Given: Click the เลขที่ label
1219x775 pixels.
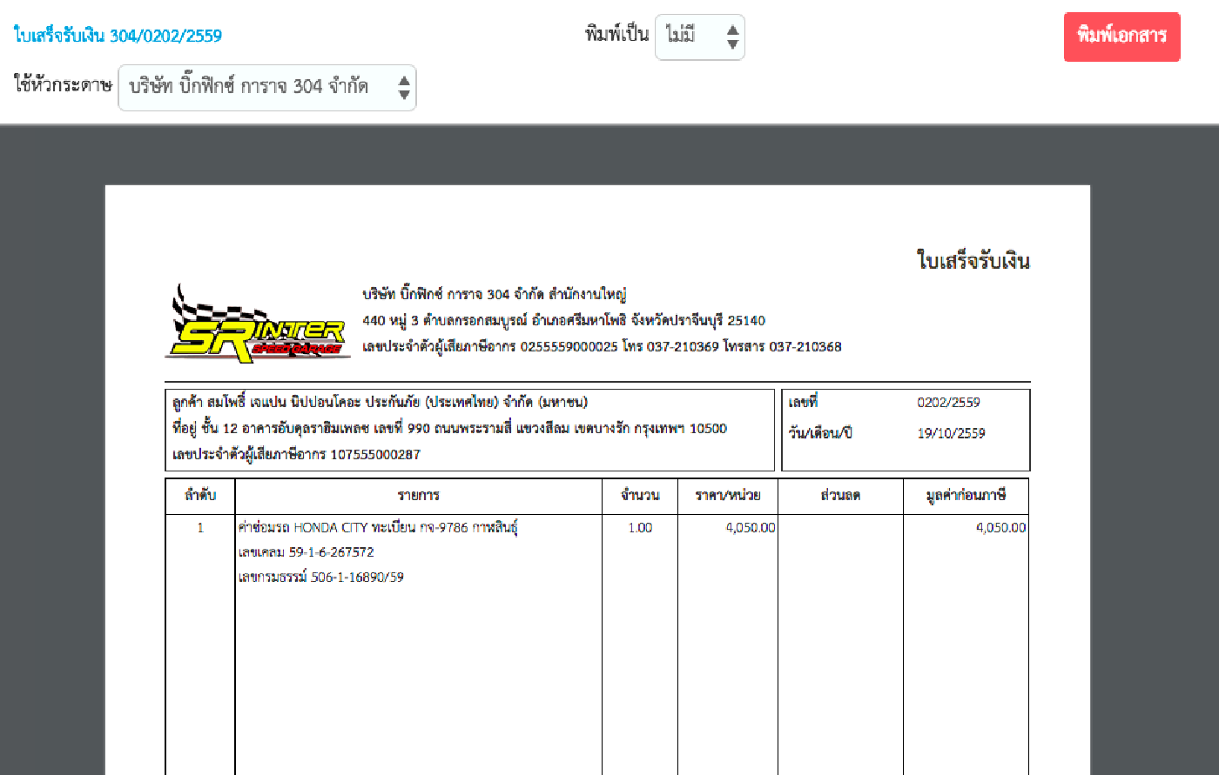Looking at the screenshot, I should tap(803, 403).
